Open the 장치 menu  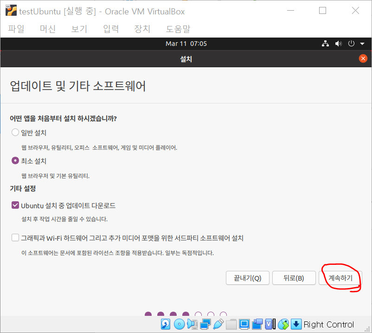pos(142,29)
